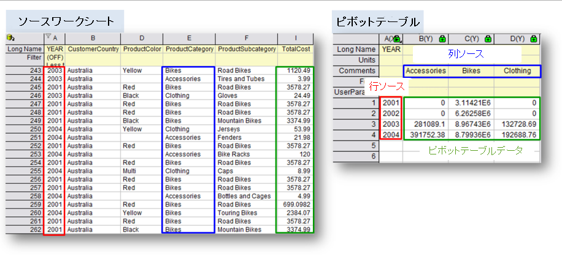This screenshot has width=562, height=255.
Task: Click the Tires and Tubes cell
Action: 246,79
